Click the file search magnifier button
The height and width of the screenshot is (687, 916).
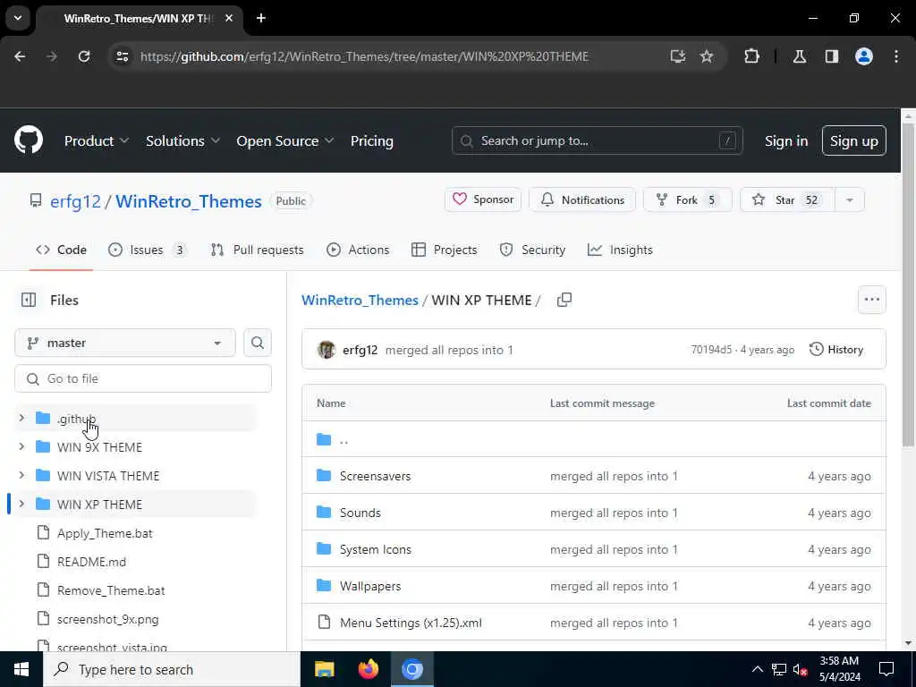pos(257,343)
